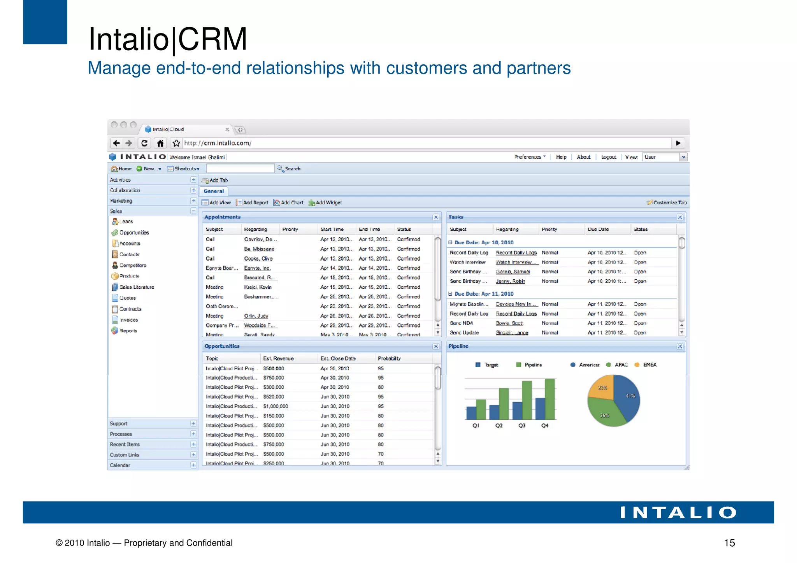The width and height of the screenshot is (797, 563).
Task: Click Add Report
Action: [253, 202]
